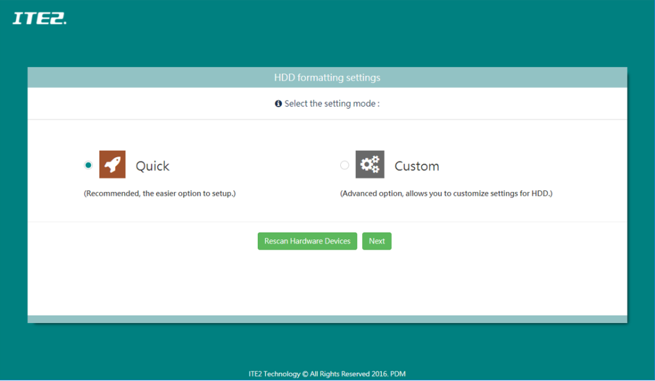655x381 pixels.
Task: Click the Quick label text
Action: point(152,165)
